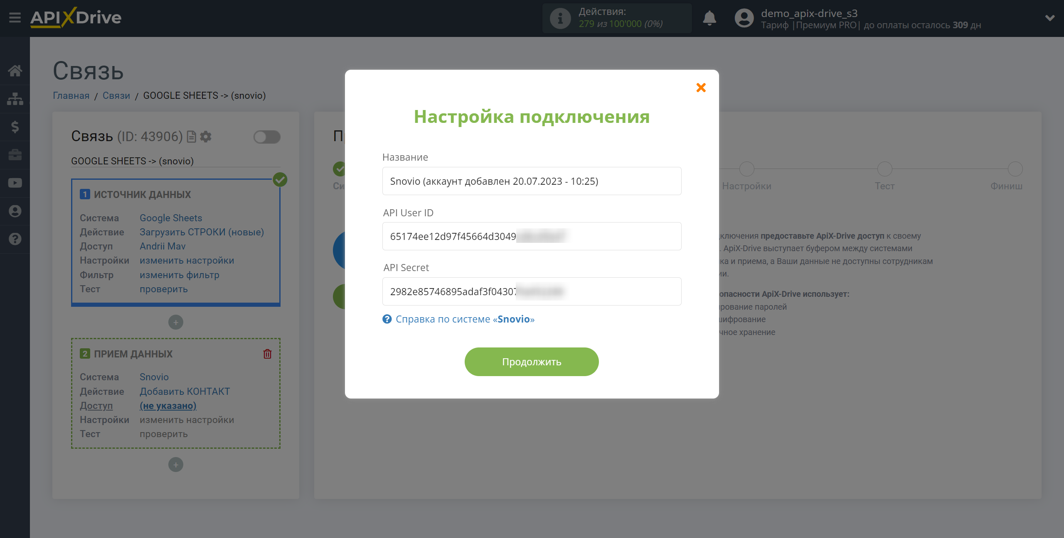Open Загрузить СТРОКИ (новые) action link

202,232
